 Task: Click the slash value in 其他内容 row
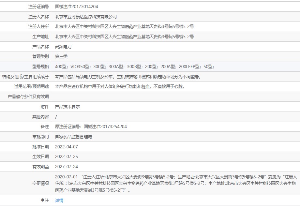[56, 117]
